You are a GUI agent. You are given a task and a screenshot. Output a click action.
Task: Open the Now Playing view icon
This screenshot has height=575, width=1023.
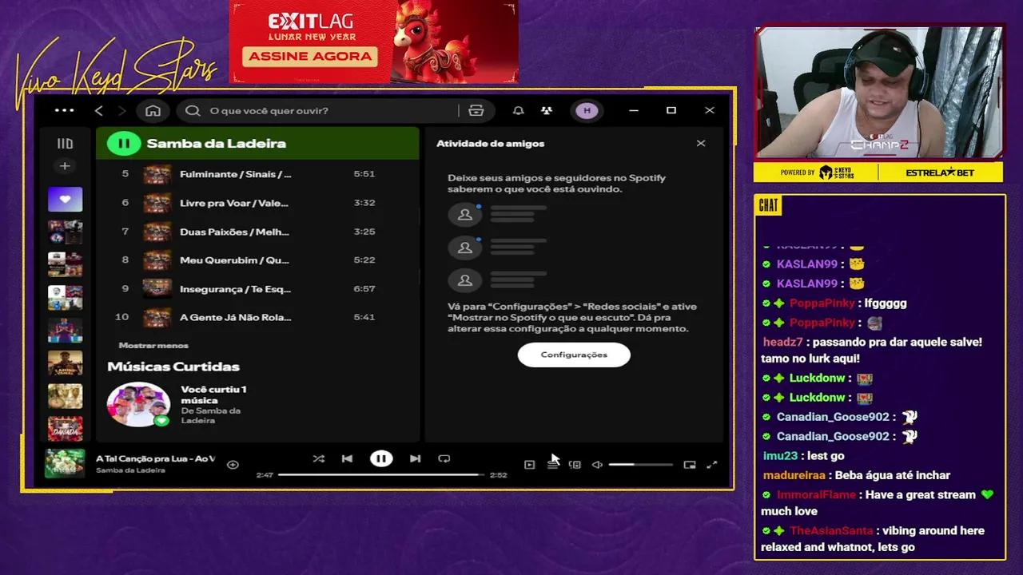(x=529, y=465)
